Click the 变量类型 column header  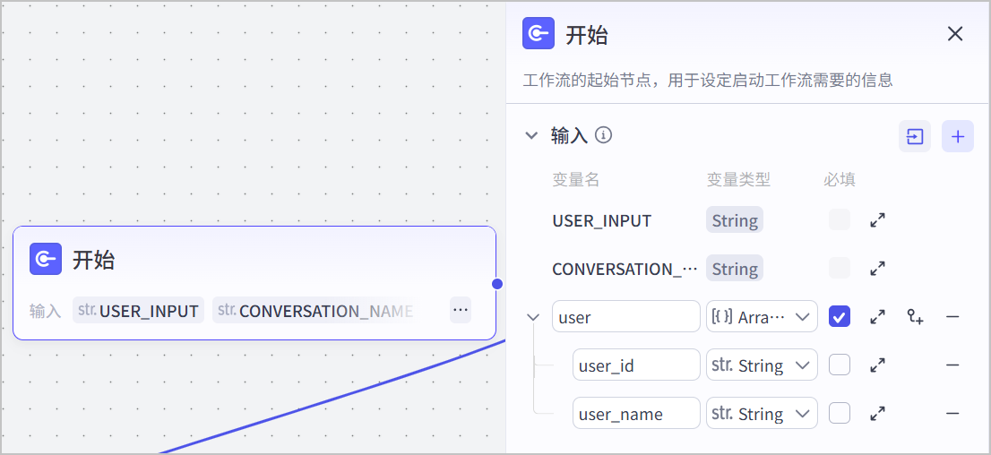coord(738,179)
